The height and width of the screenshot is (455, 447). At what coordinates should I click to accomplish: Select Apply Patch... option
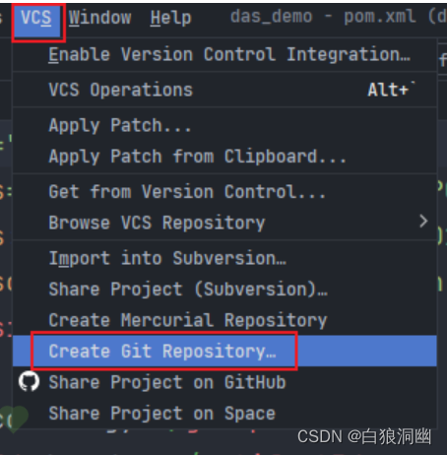coord(224,125)
